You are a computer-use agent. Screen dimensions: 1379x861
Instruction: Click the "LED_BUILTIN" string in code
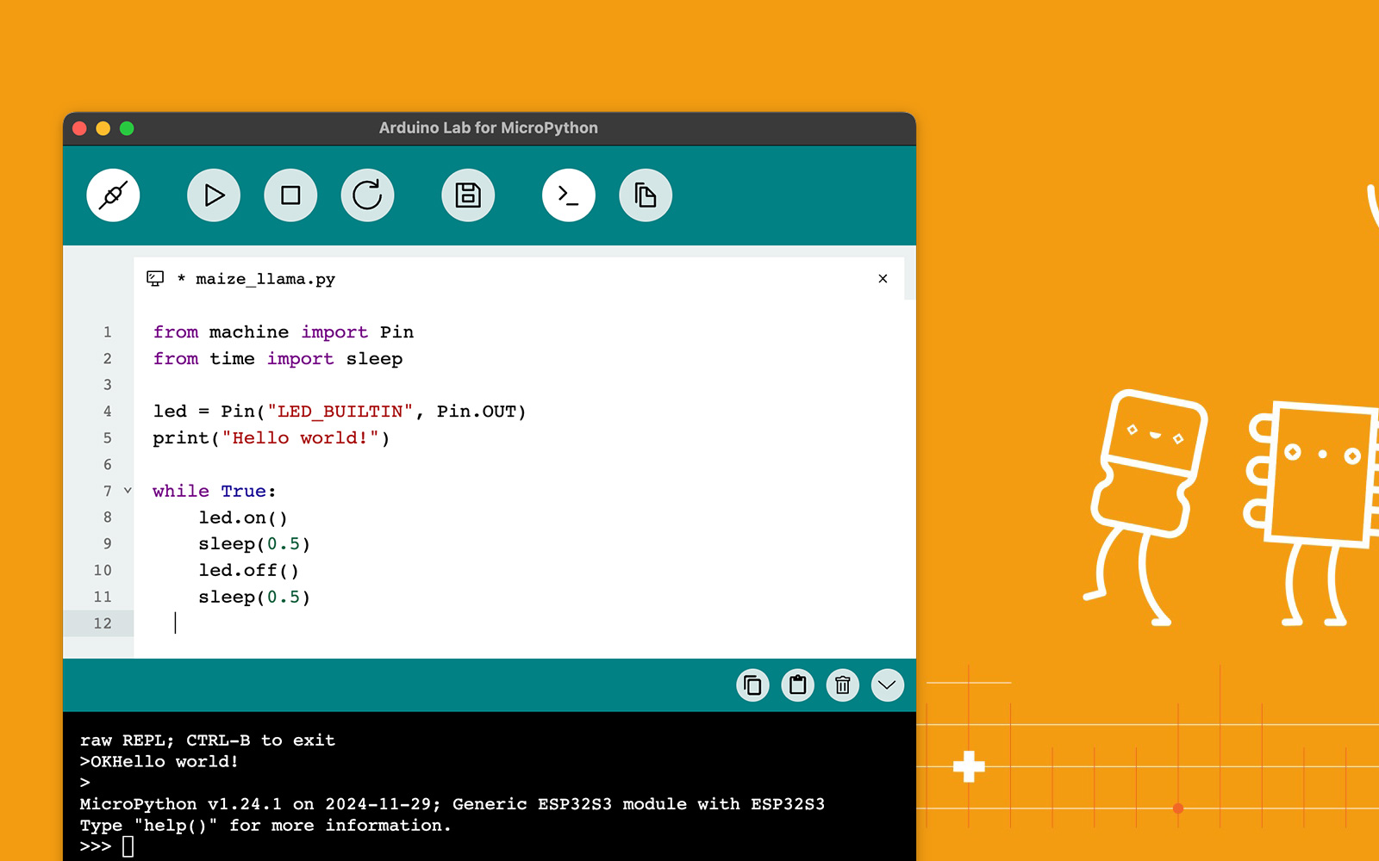click(x=340, y=412)
